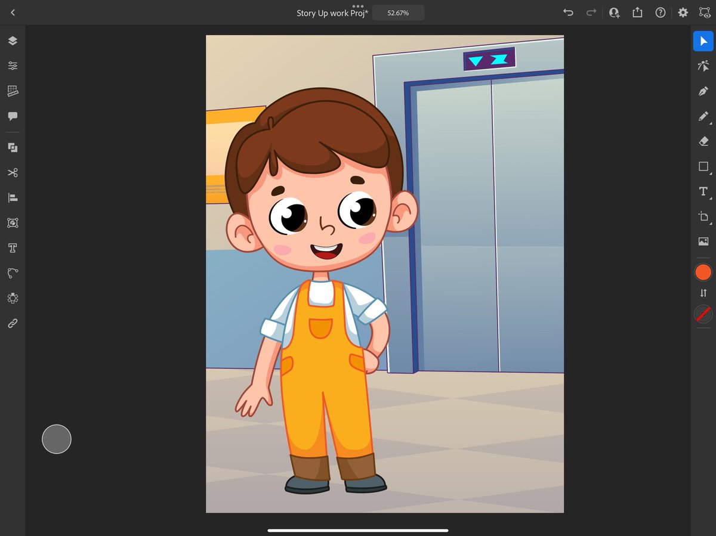Swap fill and stroke colors
Screen dimensions: 716x536
tap(703, 293)
